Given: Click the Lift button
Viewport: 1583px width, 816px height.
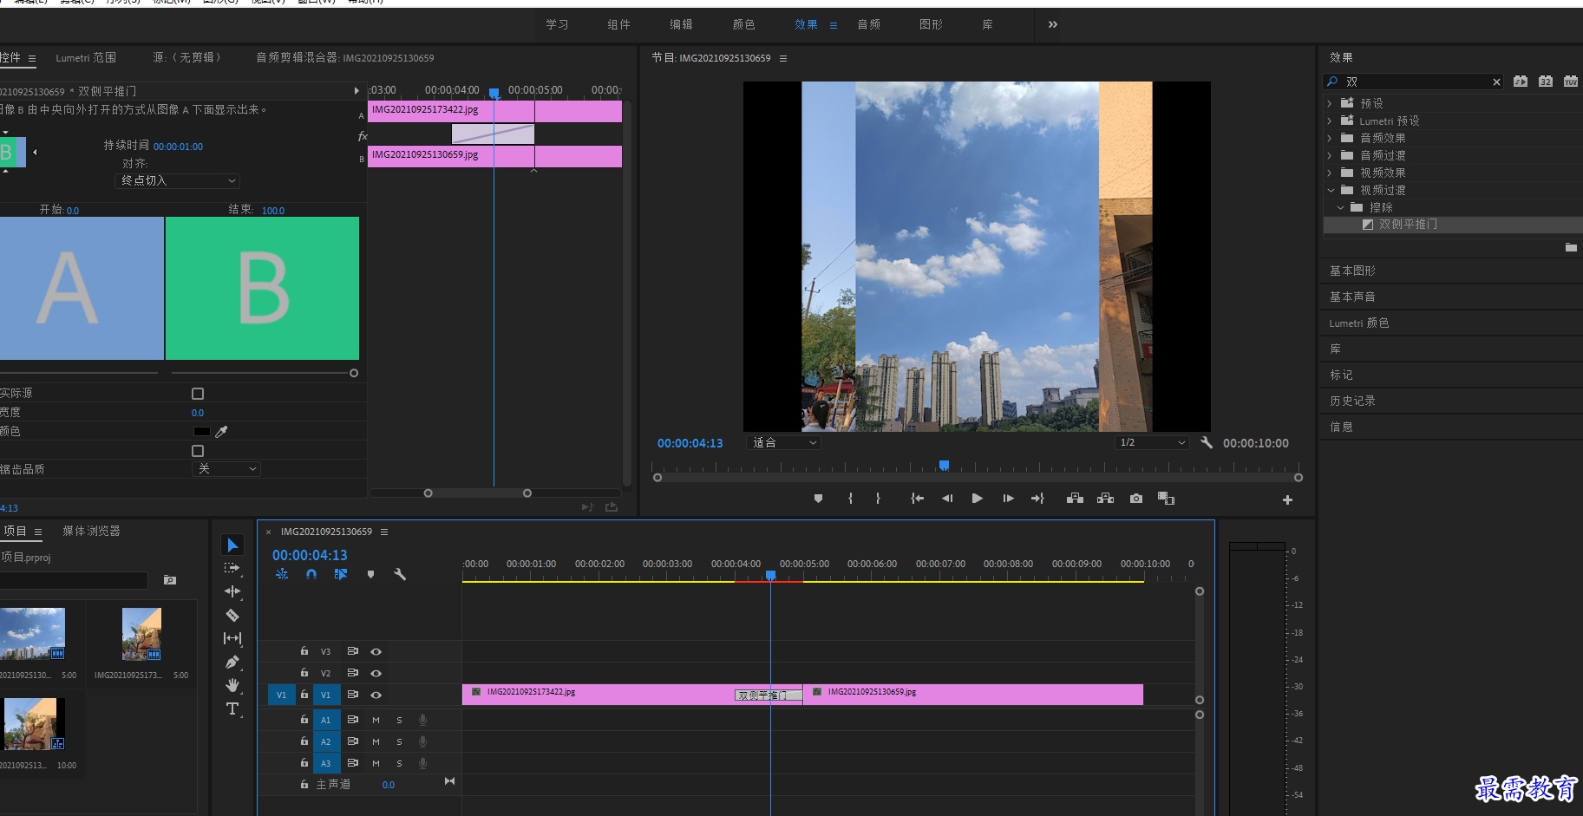Looking at the screenshot, I should (x=1075, y=499).
